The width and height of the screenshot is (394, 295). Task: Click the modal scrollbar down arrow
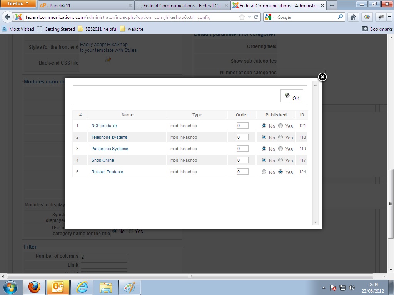click(x=316, y=222)
